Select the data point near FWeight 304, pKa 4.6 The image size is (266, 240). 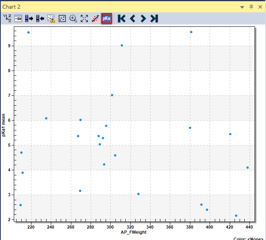tap(115, 155)
